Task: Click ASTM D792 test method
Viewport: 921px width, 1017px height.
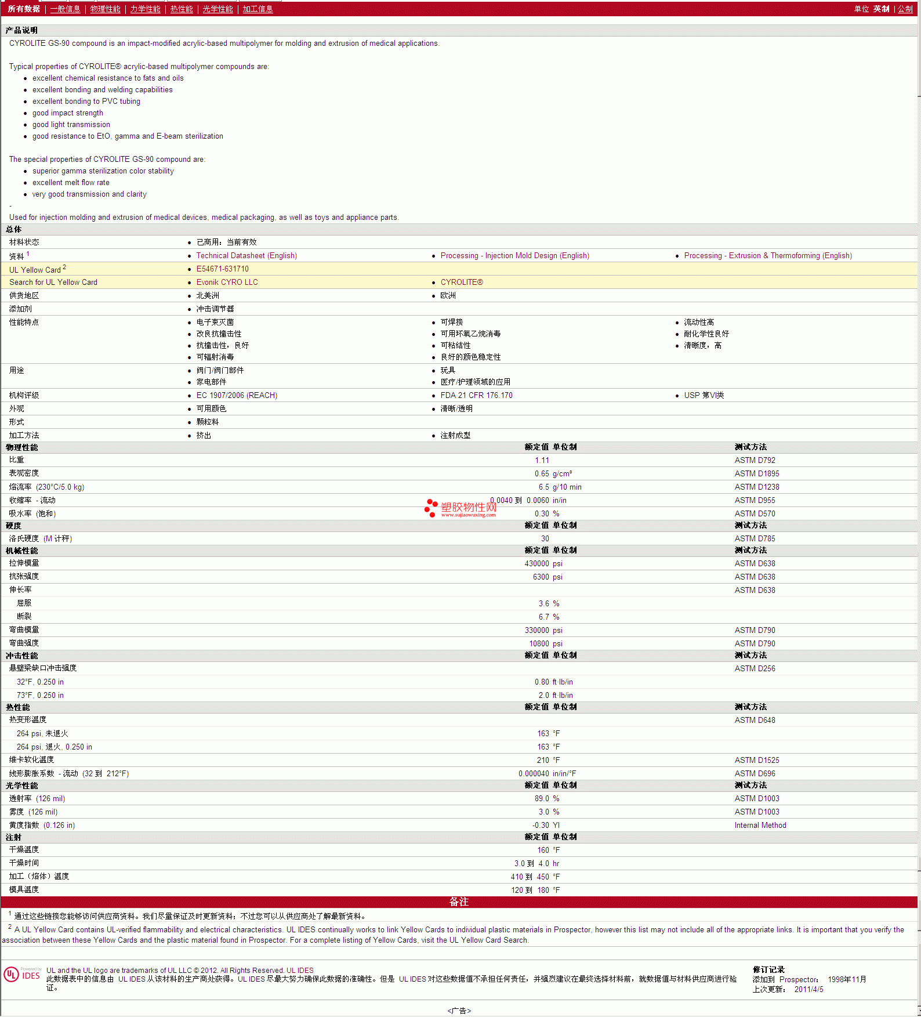Action: [755, 461]
